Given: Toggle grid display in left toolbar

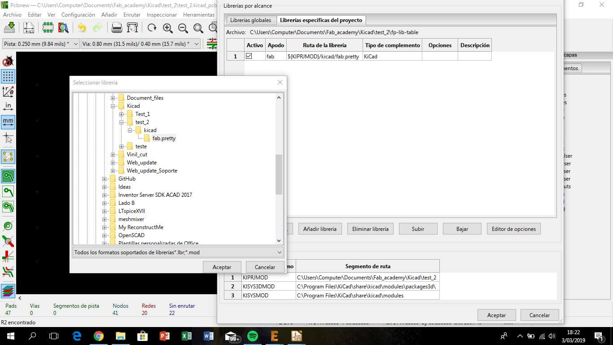Looking at the screenshot, I should 8,76.
